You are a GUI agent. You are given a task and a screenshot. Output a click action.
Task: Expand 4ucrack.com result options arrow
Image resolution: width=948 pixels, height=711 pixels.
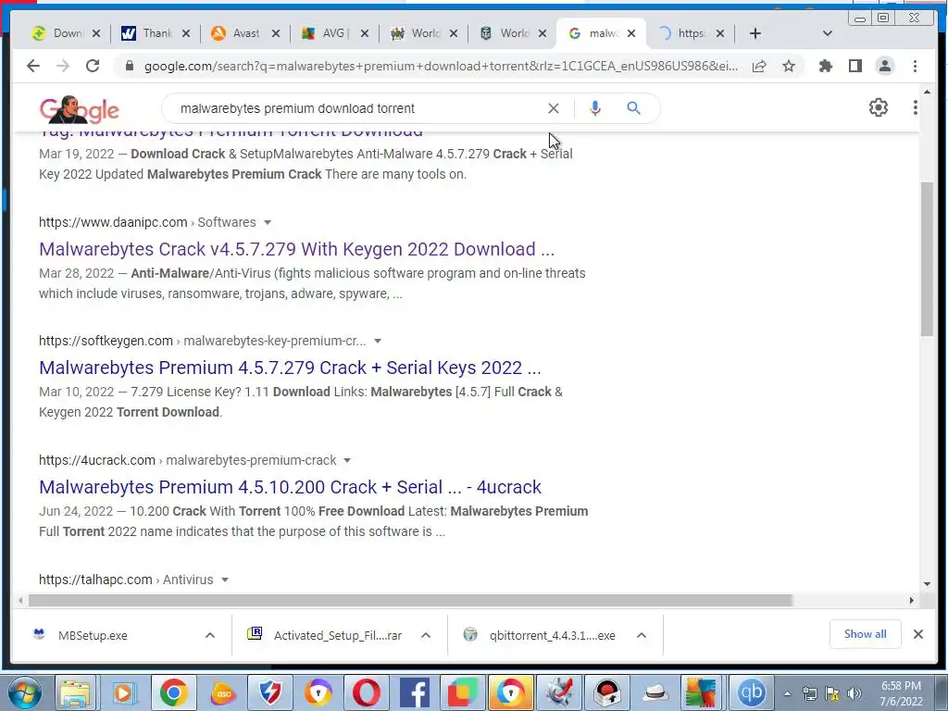click(347, 460)
